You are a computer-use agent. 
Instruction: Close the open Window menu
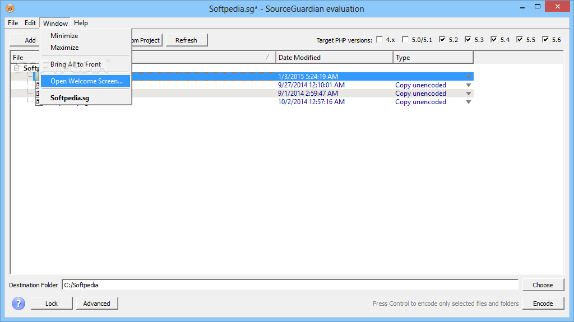coord(55,23)
